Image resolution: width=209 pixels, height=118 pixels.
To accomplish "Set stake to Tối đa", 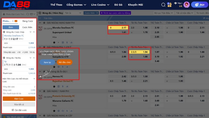I will pos(32,52).
